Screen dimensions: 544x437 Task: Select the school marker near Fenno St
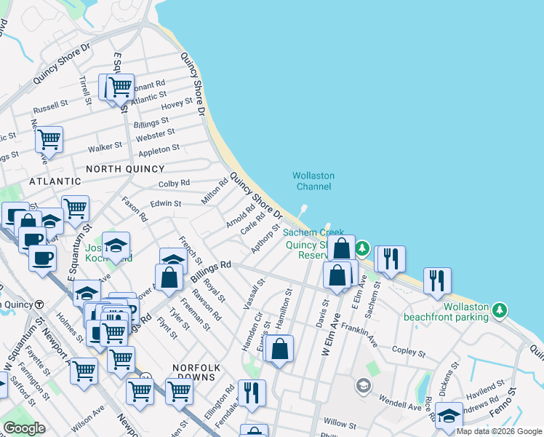click(449, 418)
